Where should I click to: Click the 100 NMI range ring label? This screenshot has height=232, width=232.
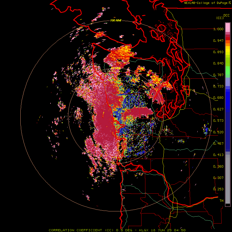[x=116, y=20]
